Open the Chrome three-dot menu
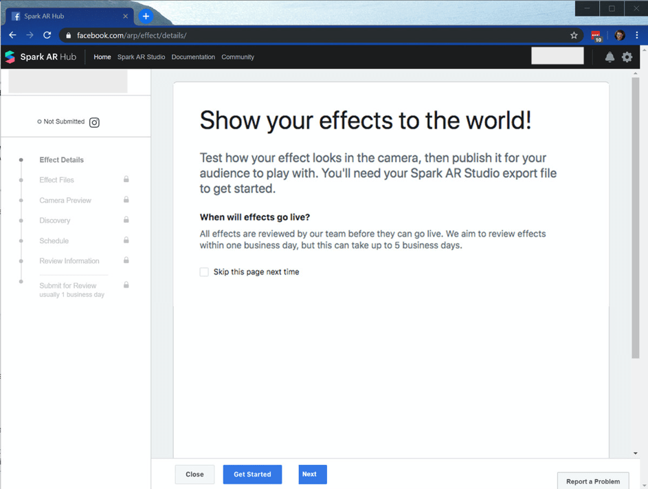This screenshot has height=489, width=648. point(637,36)
